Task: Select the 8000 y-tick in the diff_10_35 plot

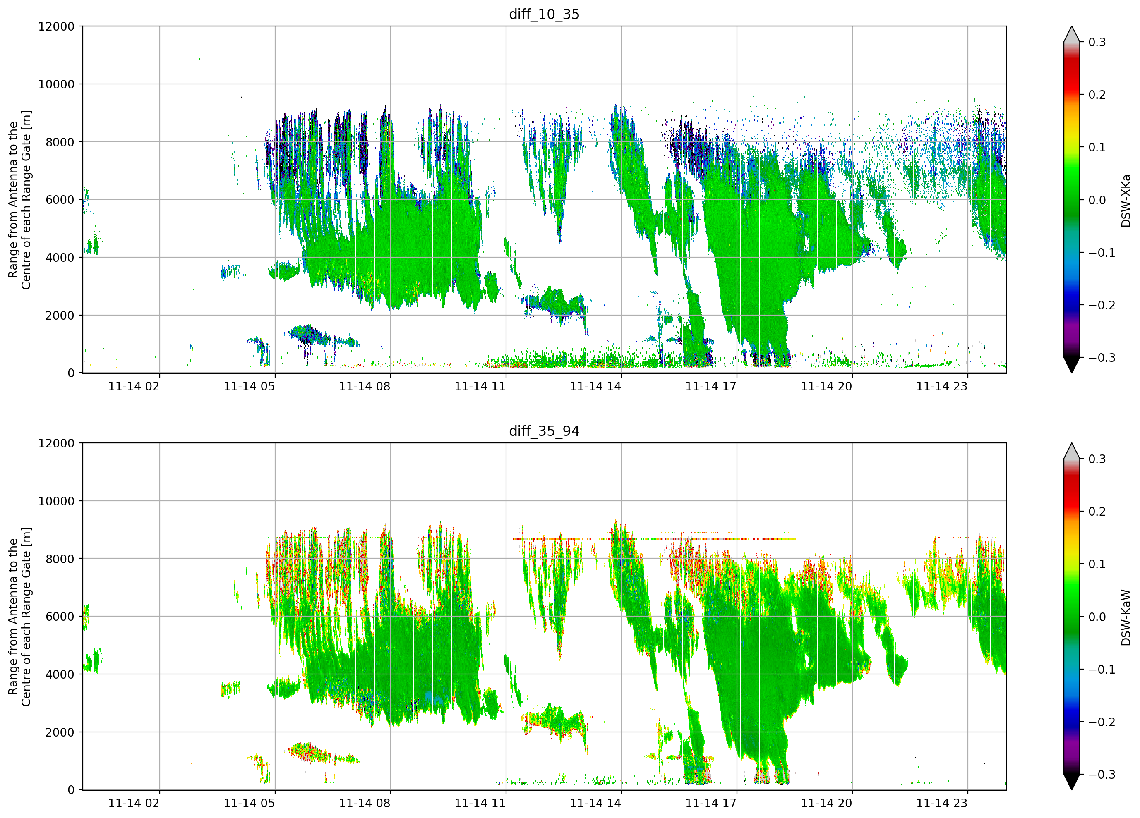Action: pos(60,142)
